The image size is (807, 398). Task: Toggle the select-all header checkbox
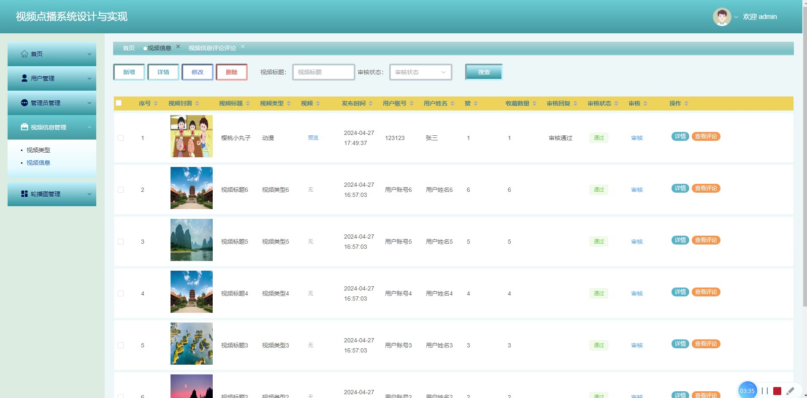[x=119, y=103]
